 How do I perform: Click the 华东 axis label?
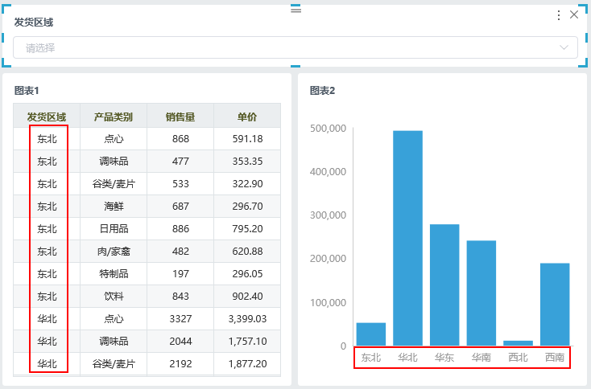pos(444,357)
